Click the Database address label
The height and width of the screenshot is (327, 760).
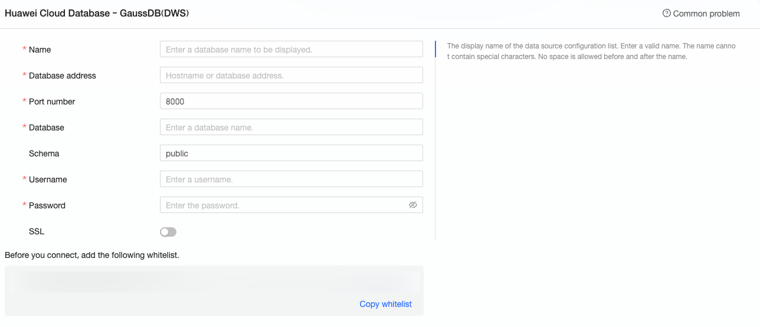point(62,76)
